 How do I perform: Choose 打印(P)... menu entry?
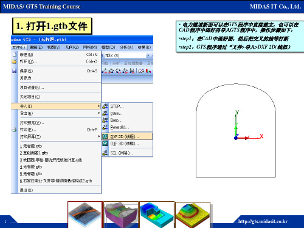point(56,130)
